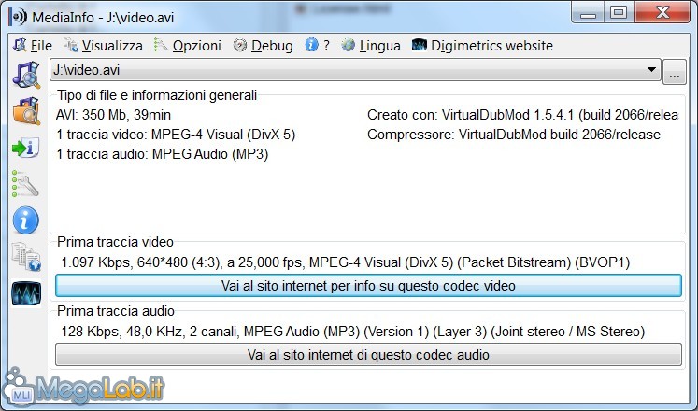Close the MediaInfo window
Screen dimensions: 698x411
pos(662,12)
